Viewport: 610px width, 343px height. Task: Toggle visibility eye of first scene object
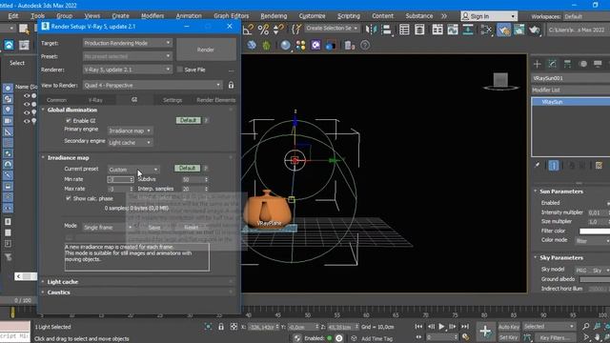point(27,95)
